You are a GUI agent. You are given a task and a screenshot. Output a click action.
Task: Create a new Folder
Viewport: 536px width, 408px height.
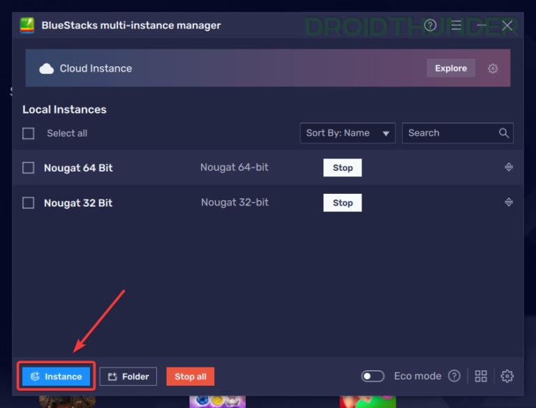(x=128, y=377)
